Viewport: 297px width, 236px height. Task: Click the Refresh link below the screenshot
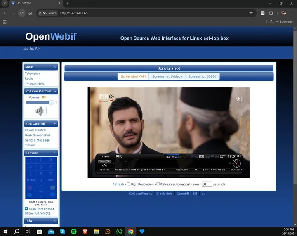118,184
